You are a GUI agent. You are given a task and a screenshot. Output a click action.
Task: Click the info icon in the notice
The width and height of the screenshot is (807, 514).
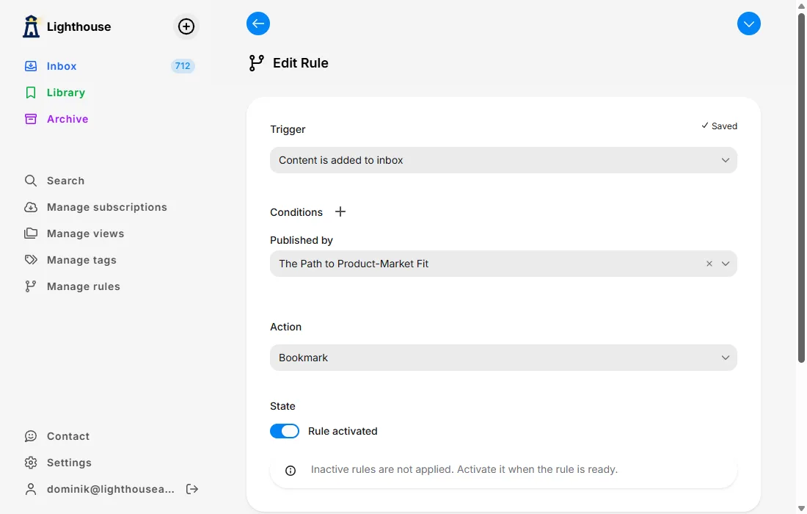291,470
